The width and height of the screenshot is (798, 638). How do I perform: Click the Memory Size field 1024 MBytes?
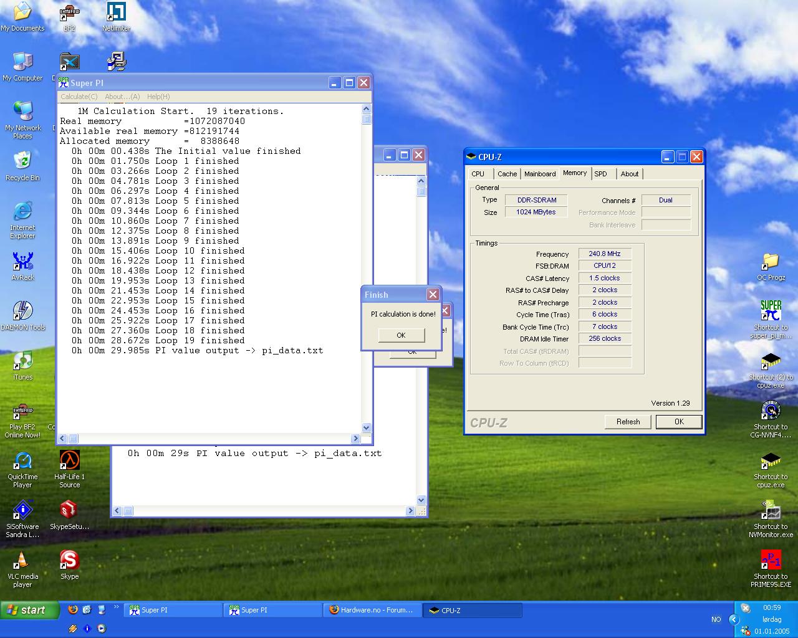[x=536, y=212]
